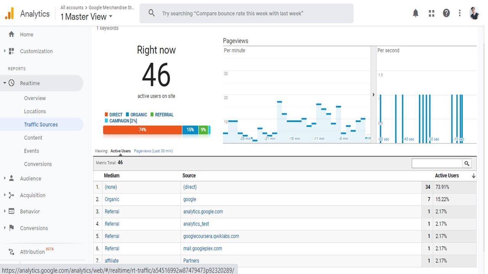Open the three-dot overflow menu icon
The width and height of the screenshot is (488, 274).
[x=459, y=13]
